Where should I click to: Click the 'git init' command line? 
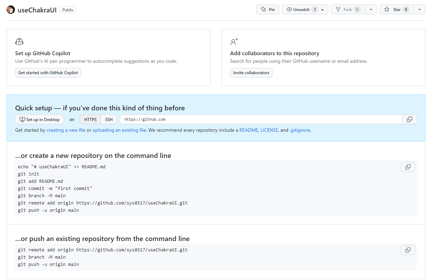click(x=29, y=174)
